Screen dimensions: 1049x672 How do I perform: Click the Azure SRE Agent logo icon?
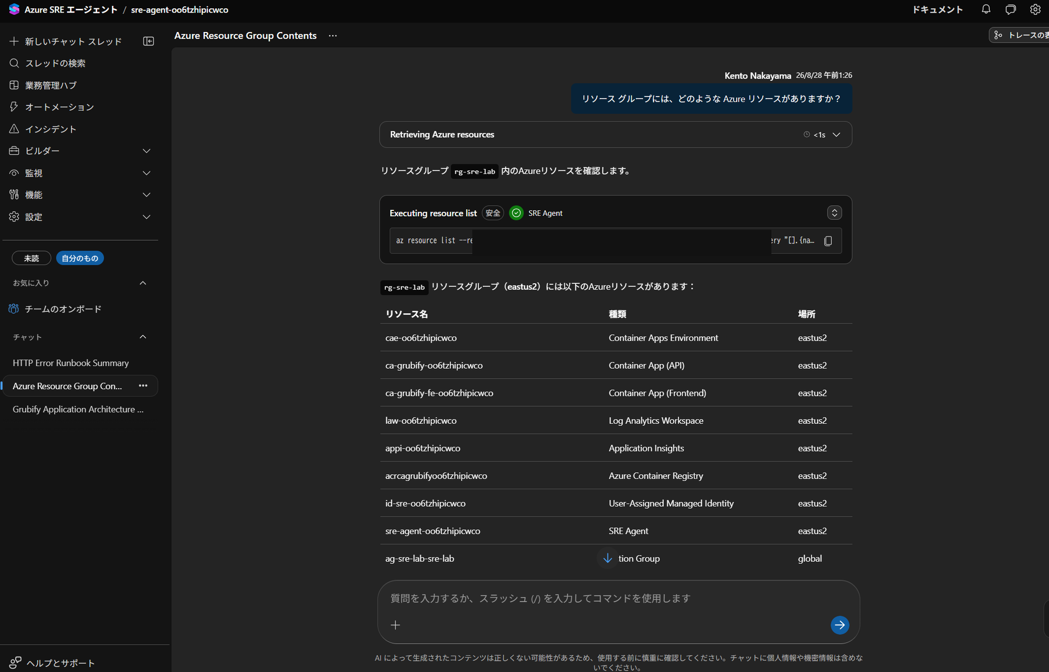point(14,9)
